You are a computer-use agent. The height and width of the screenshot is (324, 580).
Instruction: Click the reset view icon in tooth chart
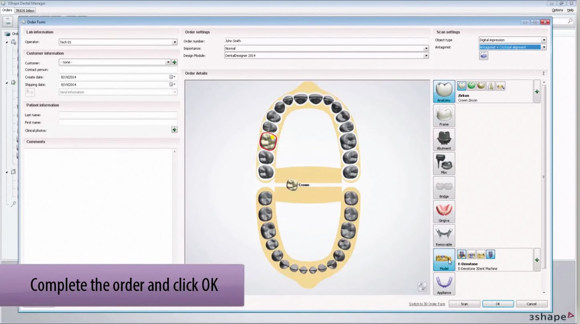pos(422,286)
